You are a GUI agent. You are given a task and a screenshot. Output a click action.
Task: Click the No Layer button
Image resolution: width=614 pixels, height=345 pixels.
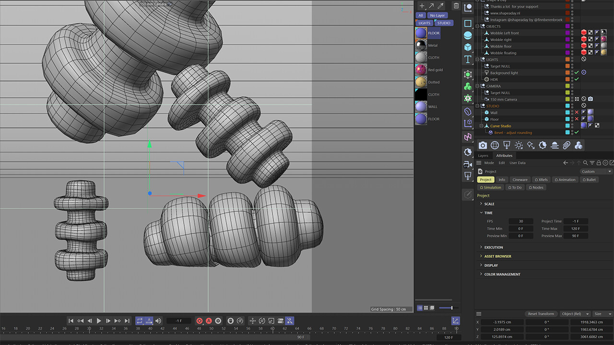pyautogui.click(x=437, y=15)
